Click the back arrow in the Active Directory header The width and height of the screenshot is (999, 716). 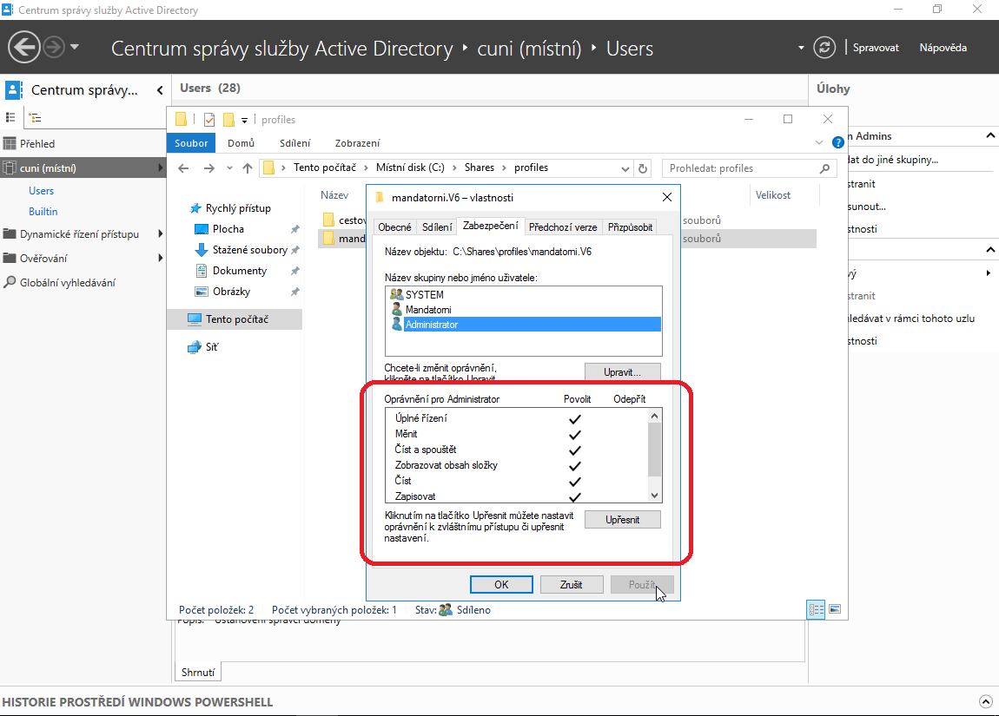pos(25,47)
